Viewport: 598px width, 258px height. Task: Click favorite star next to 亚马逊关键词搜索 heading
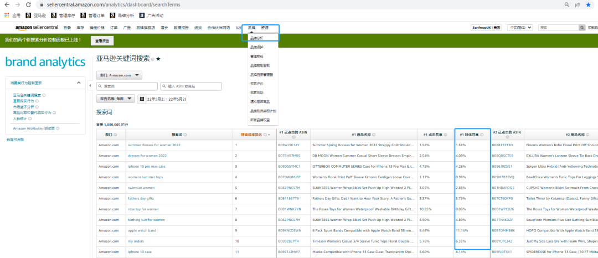[158, 59]
